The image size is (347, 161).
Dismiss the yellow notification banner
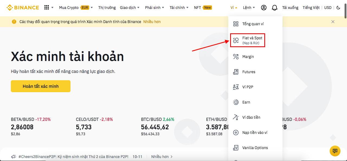pyautogui.click(x=333, y=22)
